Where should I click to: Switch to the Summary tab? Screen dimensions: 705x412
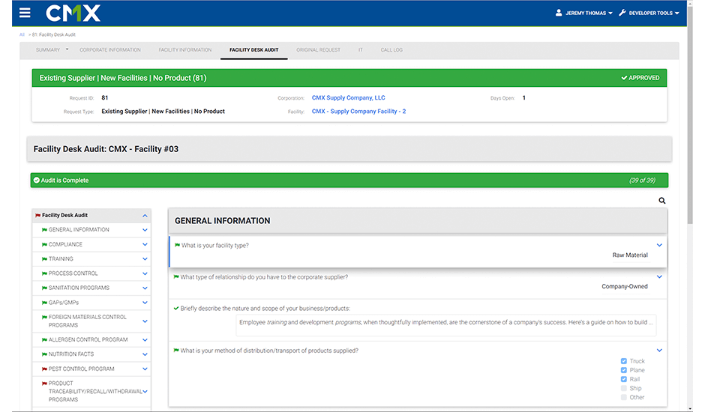tap(48, 50)
